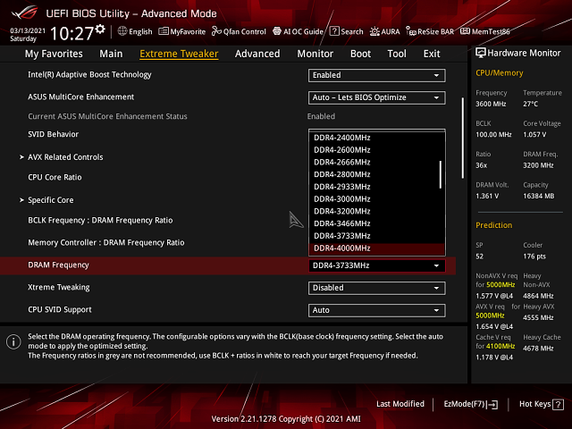Viewport: 572px width, 429px height.
Task: Click the 4100MHz cache requirement value
Action: [500, 346]
